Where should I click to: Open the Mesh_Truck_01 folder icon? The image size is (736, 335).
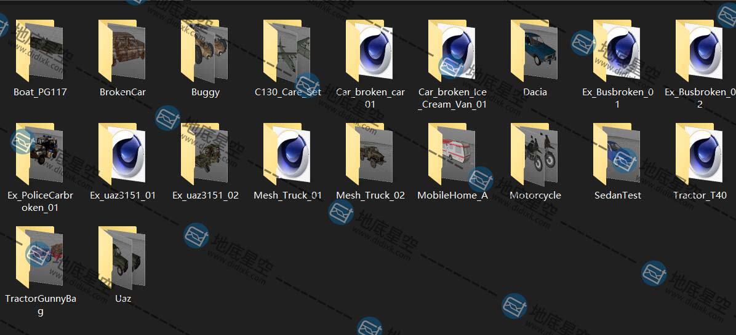click(287, 154)
